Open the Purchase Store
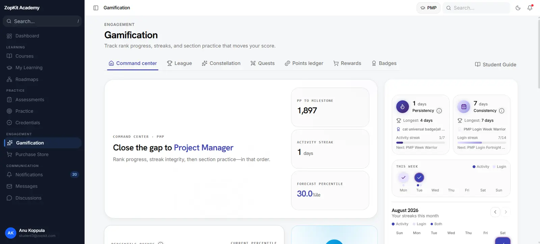Screen dimensions: 540x244 [42, 154]
